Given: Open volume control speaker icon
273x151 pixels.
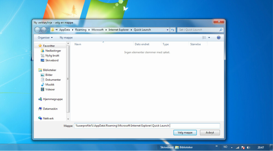Looking at the screenshot, I should pos(248,147).
